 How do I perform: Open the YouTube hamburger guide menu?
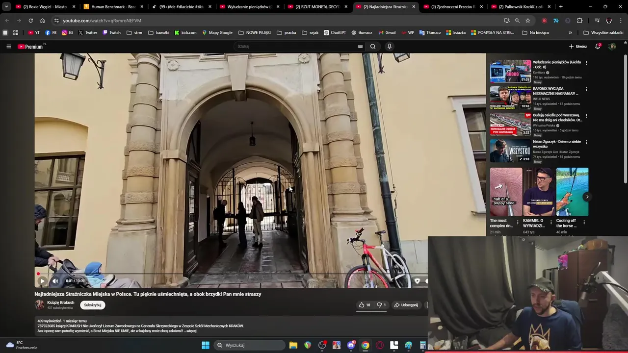click(8, 47)
